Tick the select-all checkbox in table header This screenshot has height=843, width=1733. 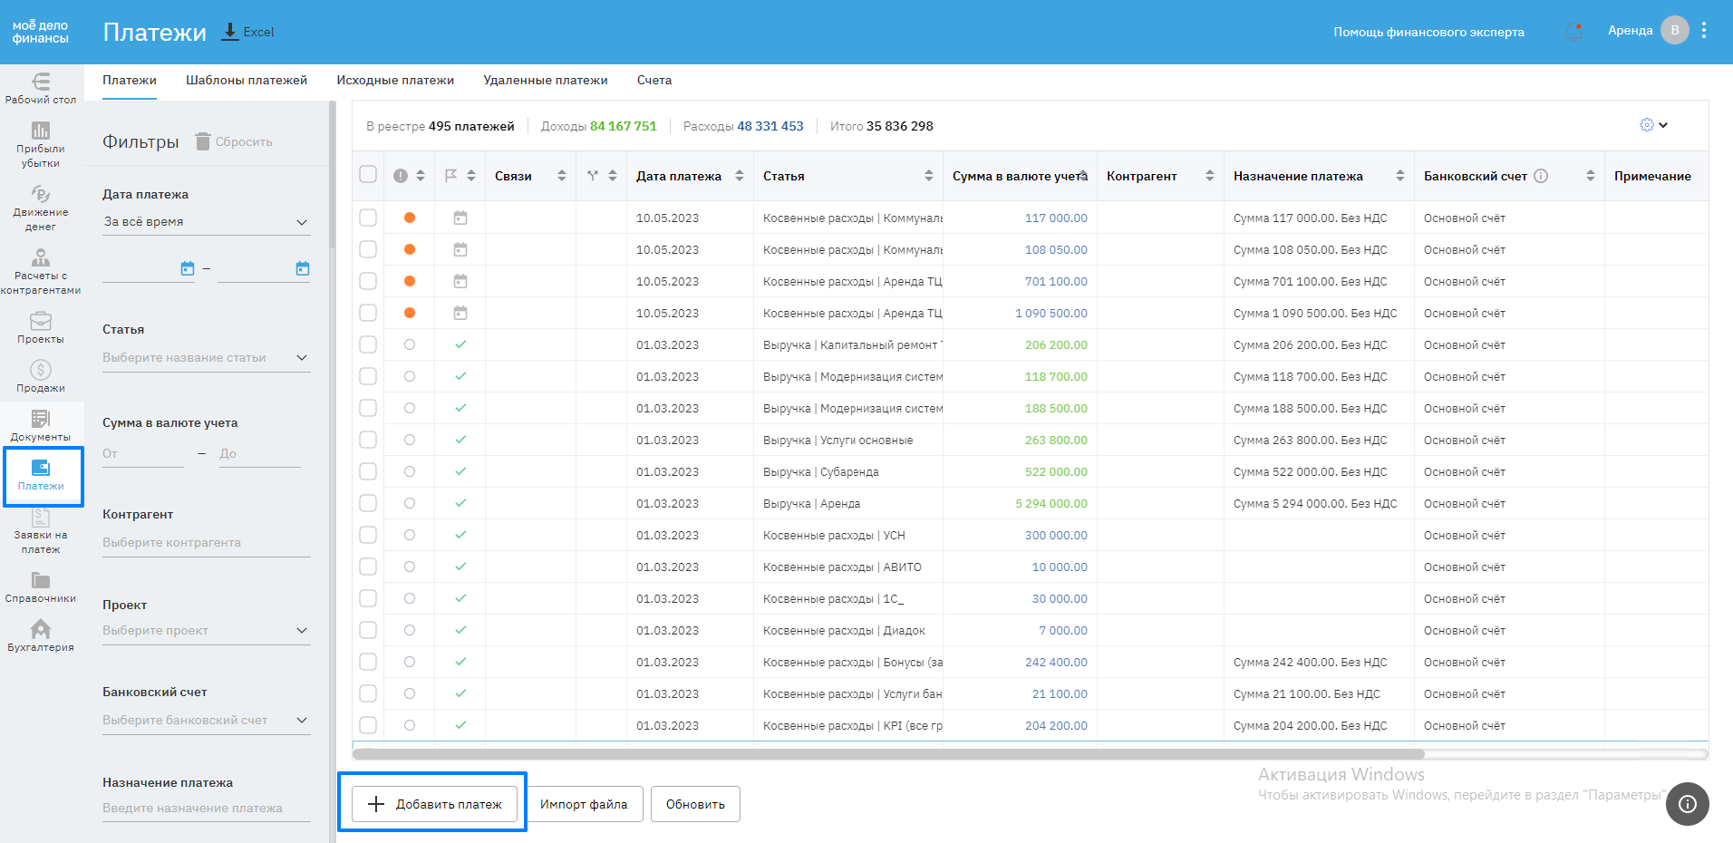[368, 175]
